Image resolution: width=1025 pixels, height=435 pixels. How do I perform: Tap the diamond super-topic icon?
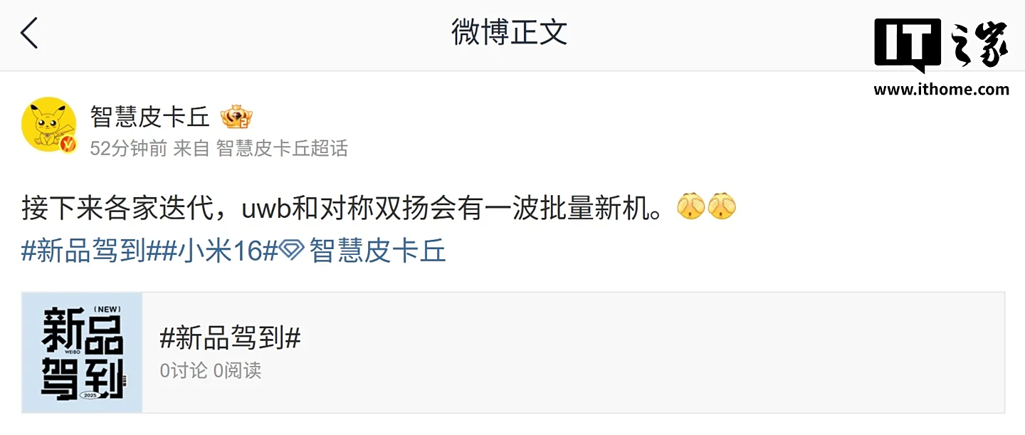[x=292, y=250]
